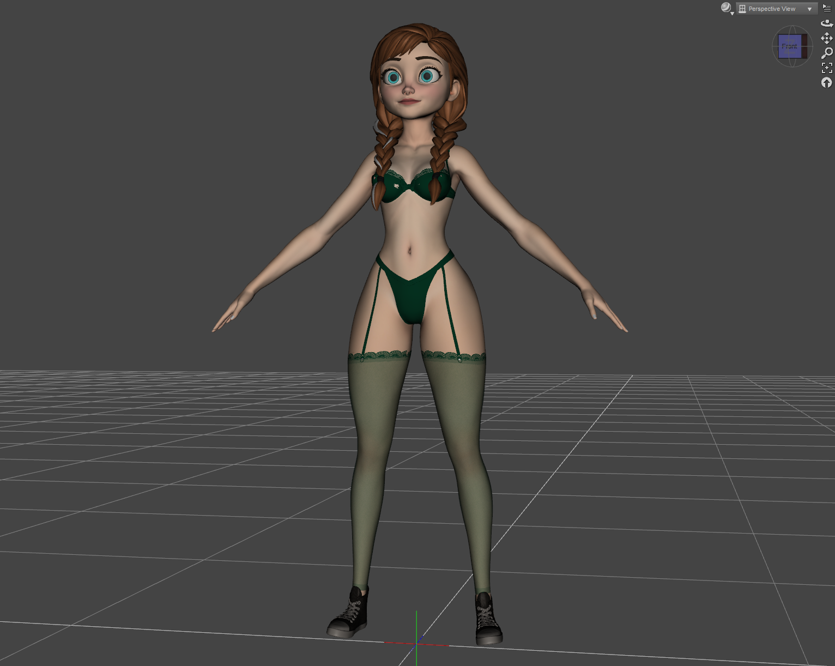
Task: Select the pan camera control
Action: pyautogui.click(x=827, y=38)
